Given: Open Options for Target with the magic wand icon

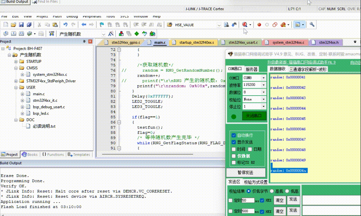Looking at the screenshot, I should 111,34.
